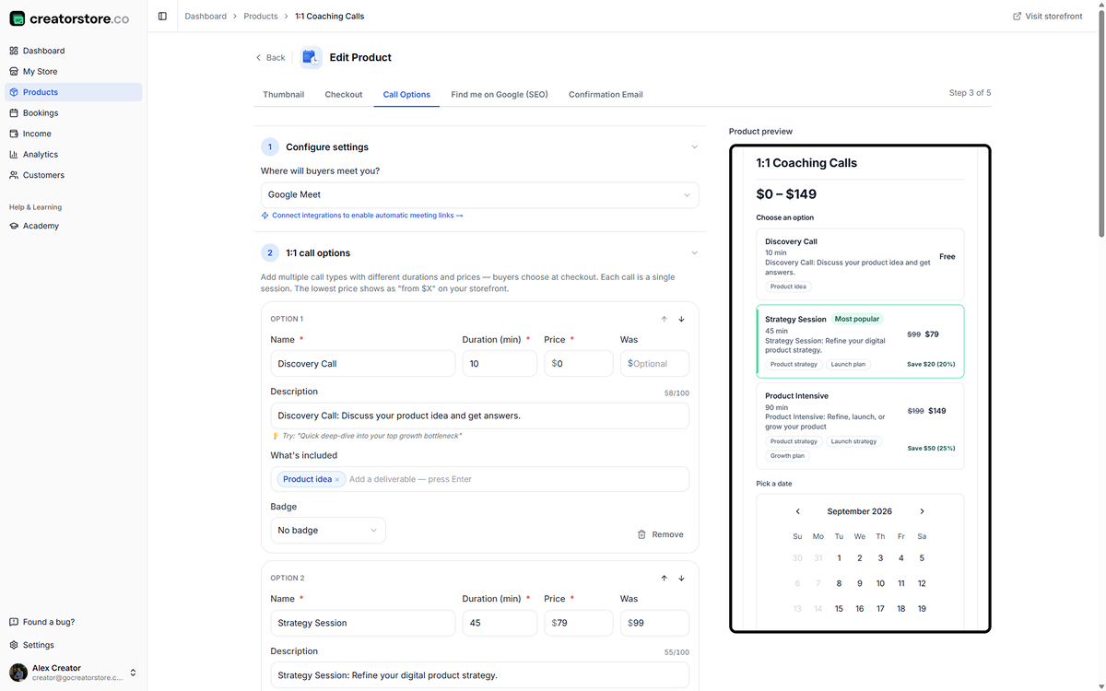
Task: Click the Most popular badge in preview
Action: tap(857, 319)
